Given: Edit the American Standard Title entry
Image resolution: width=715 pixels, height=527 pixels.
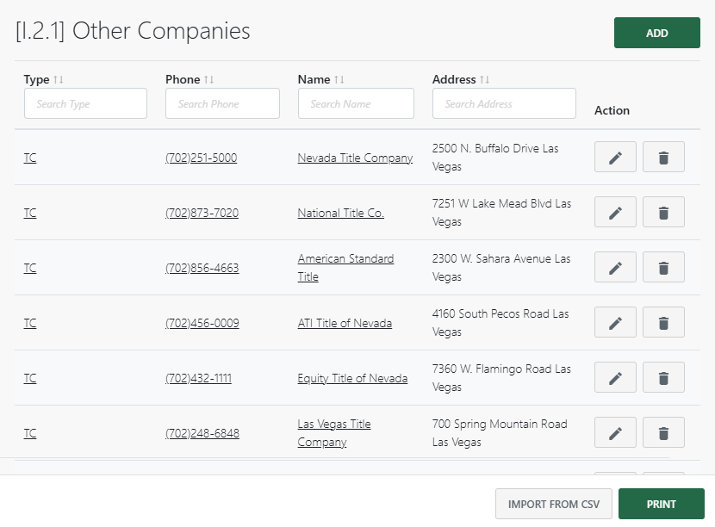Looking at the screenshot, I should pos(614,267).
